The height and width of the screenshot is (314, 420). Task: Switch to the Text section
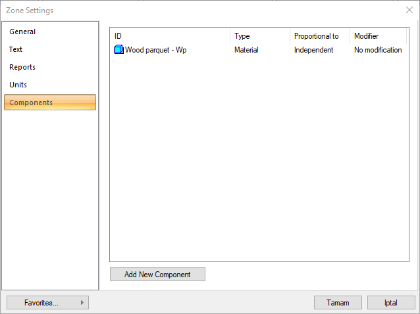pyautogui.click(x=16, y=49)
